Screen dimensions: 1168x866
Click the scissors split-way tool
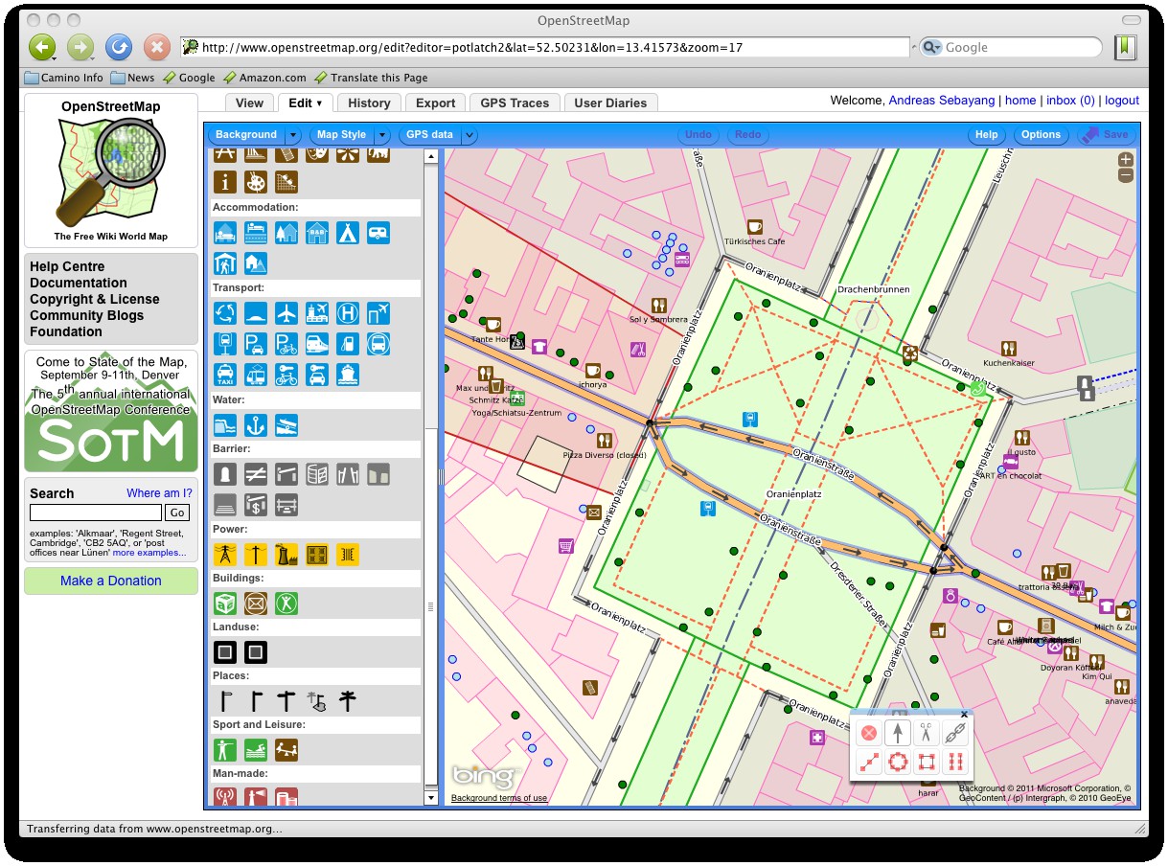pyautogui.click(x=926, y=733)
